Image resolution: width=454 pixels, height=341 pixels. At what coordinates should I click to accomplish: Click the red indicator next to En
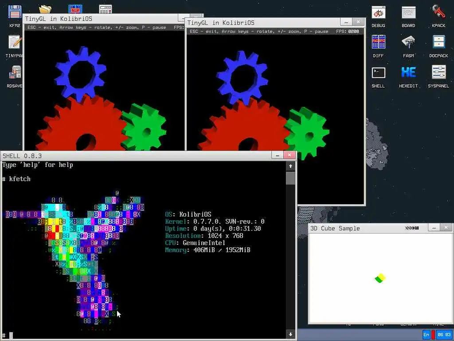tap(433, 334)
